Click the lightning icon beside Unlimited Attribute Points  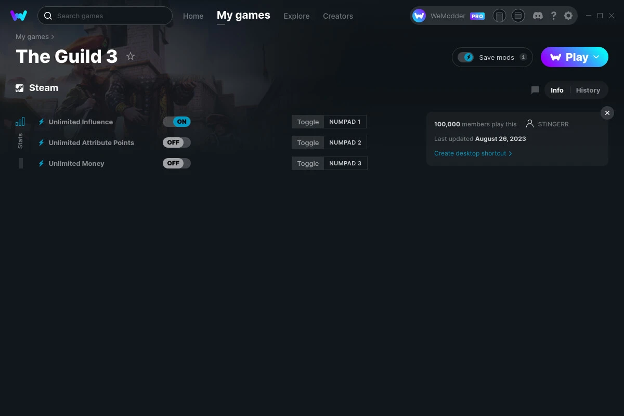pyautogui.click(x=42, y=142)
